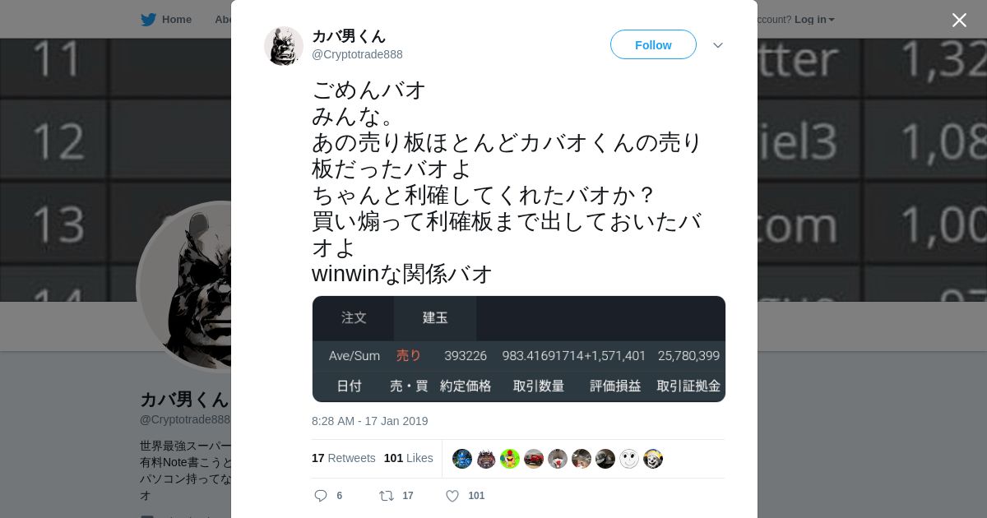Open the tweet author's avatar
This screenshot has height=518, width=987.
[x=284, y=45]
